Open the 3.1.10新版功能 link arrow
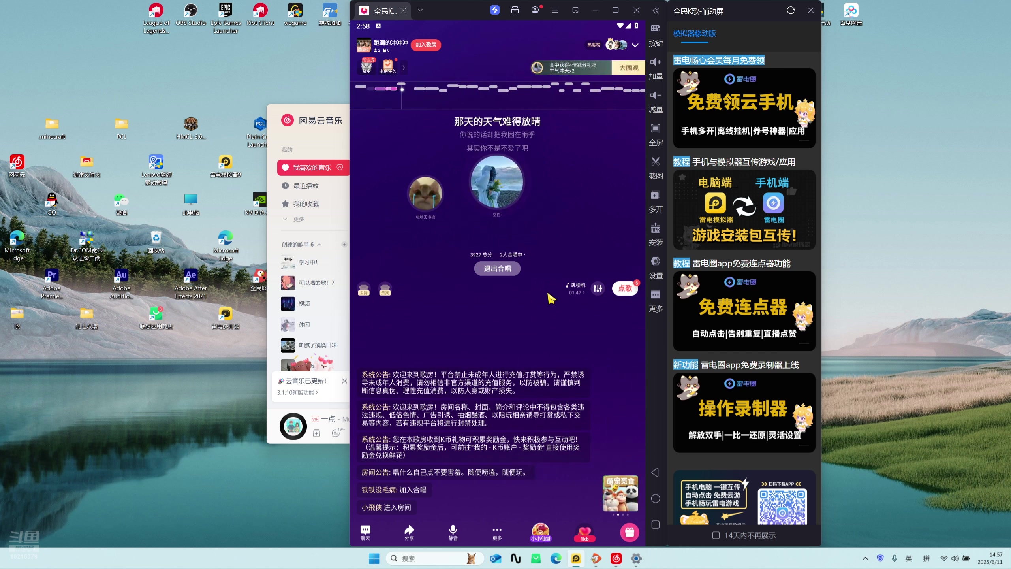 coord(317,392)
